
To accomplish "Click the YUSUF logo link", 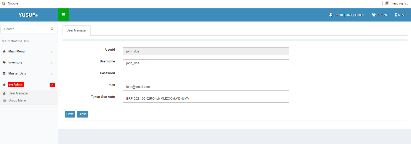I will (28, 15).
